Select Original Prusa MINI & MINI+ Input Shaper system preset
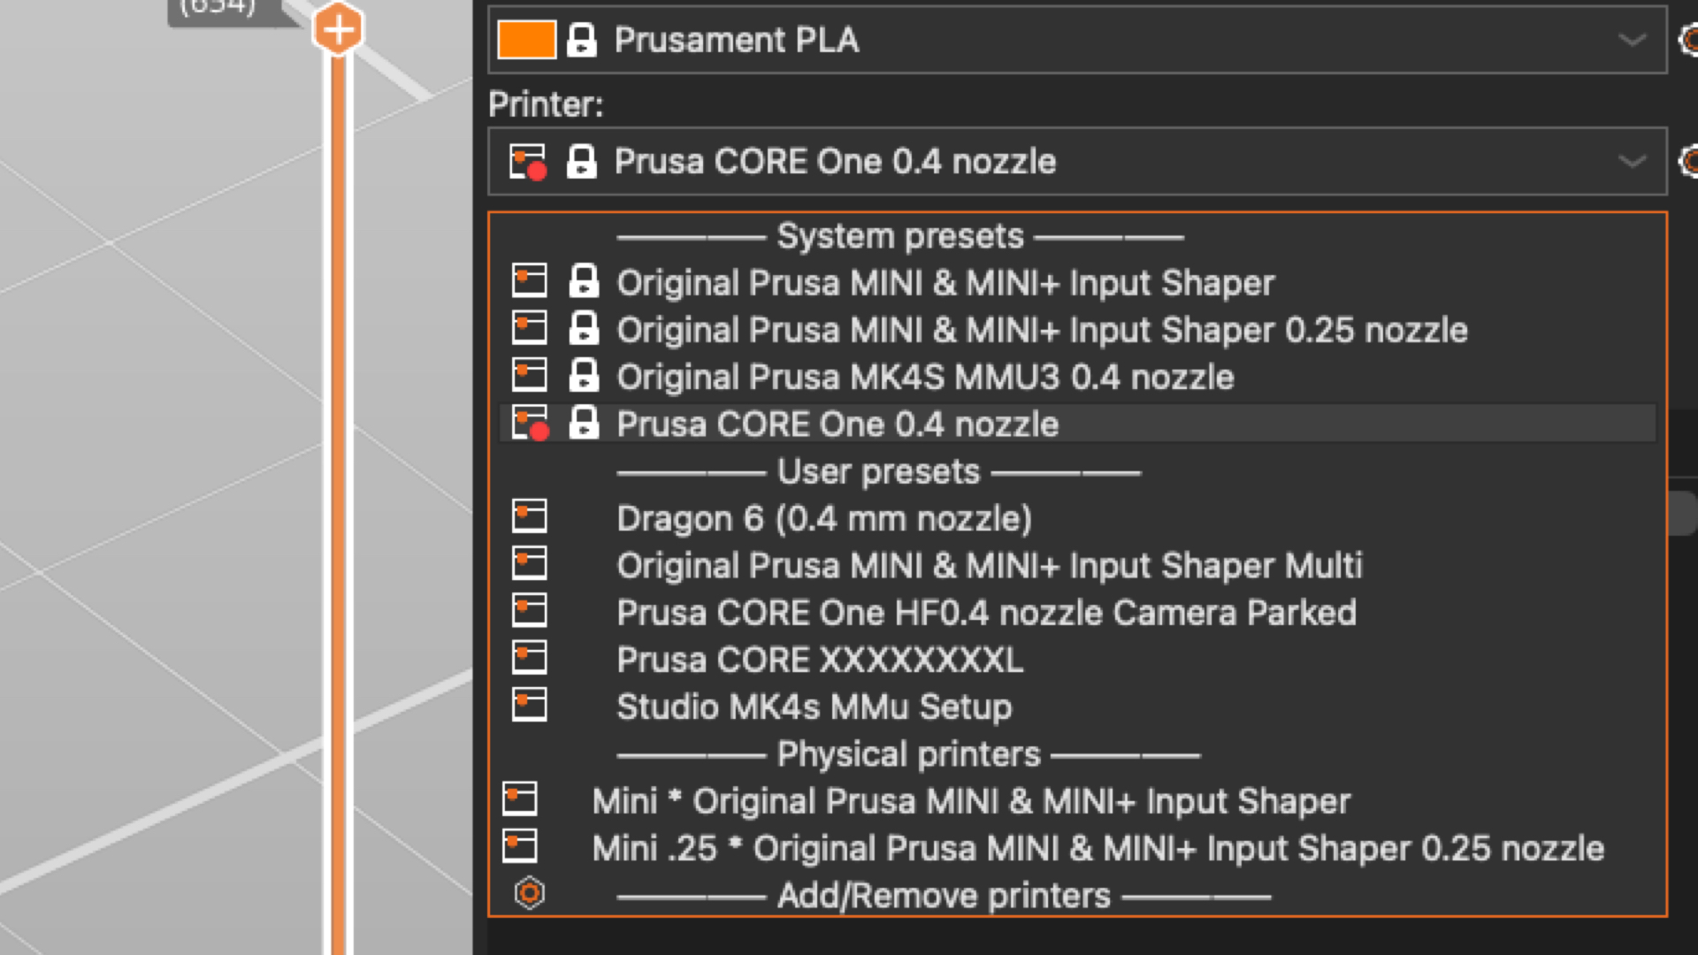Image resolution: width=1698 pixels, height=955 pixels. tap(1077, 283)
